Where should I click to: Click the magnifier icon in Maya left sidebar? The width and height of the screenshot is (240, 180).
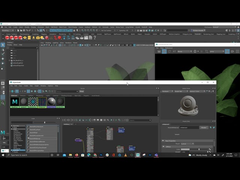click(x=3, y=103)
